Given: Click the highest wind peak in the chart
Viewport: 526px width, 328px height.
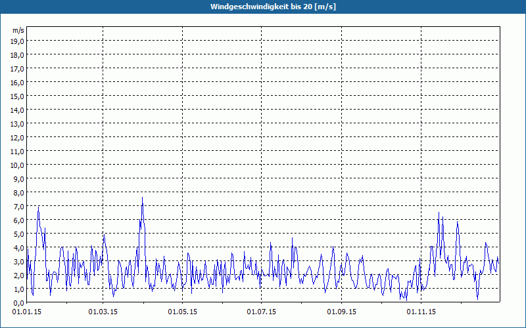Looking at the screenshot, I should (142, 198).
